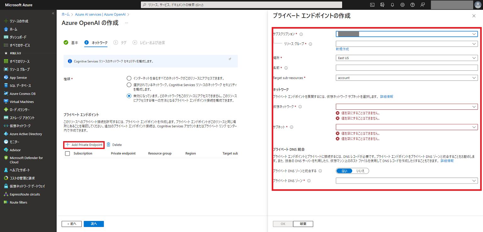Open the 場所 dropdown showing East US
483x232 pixels.
coord(406,58)
